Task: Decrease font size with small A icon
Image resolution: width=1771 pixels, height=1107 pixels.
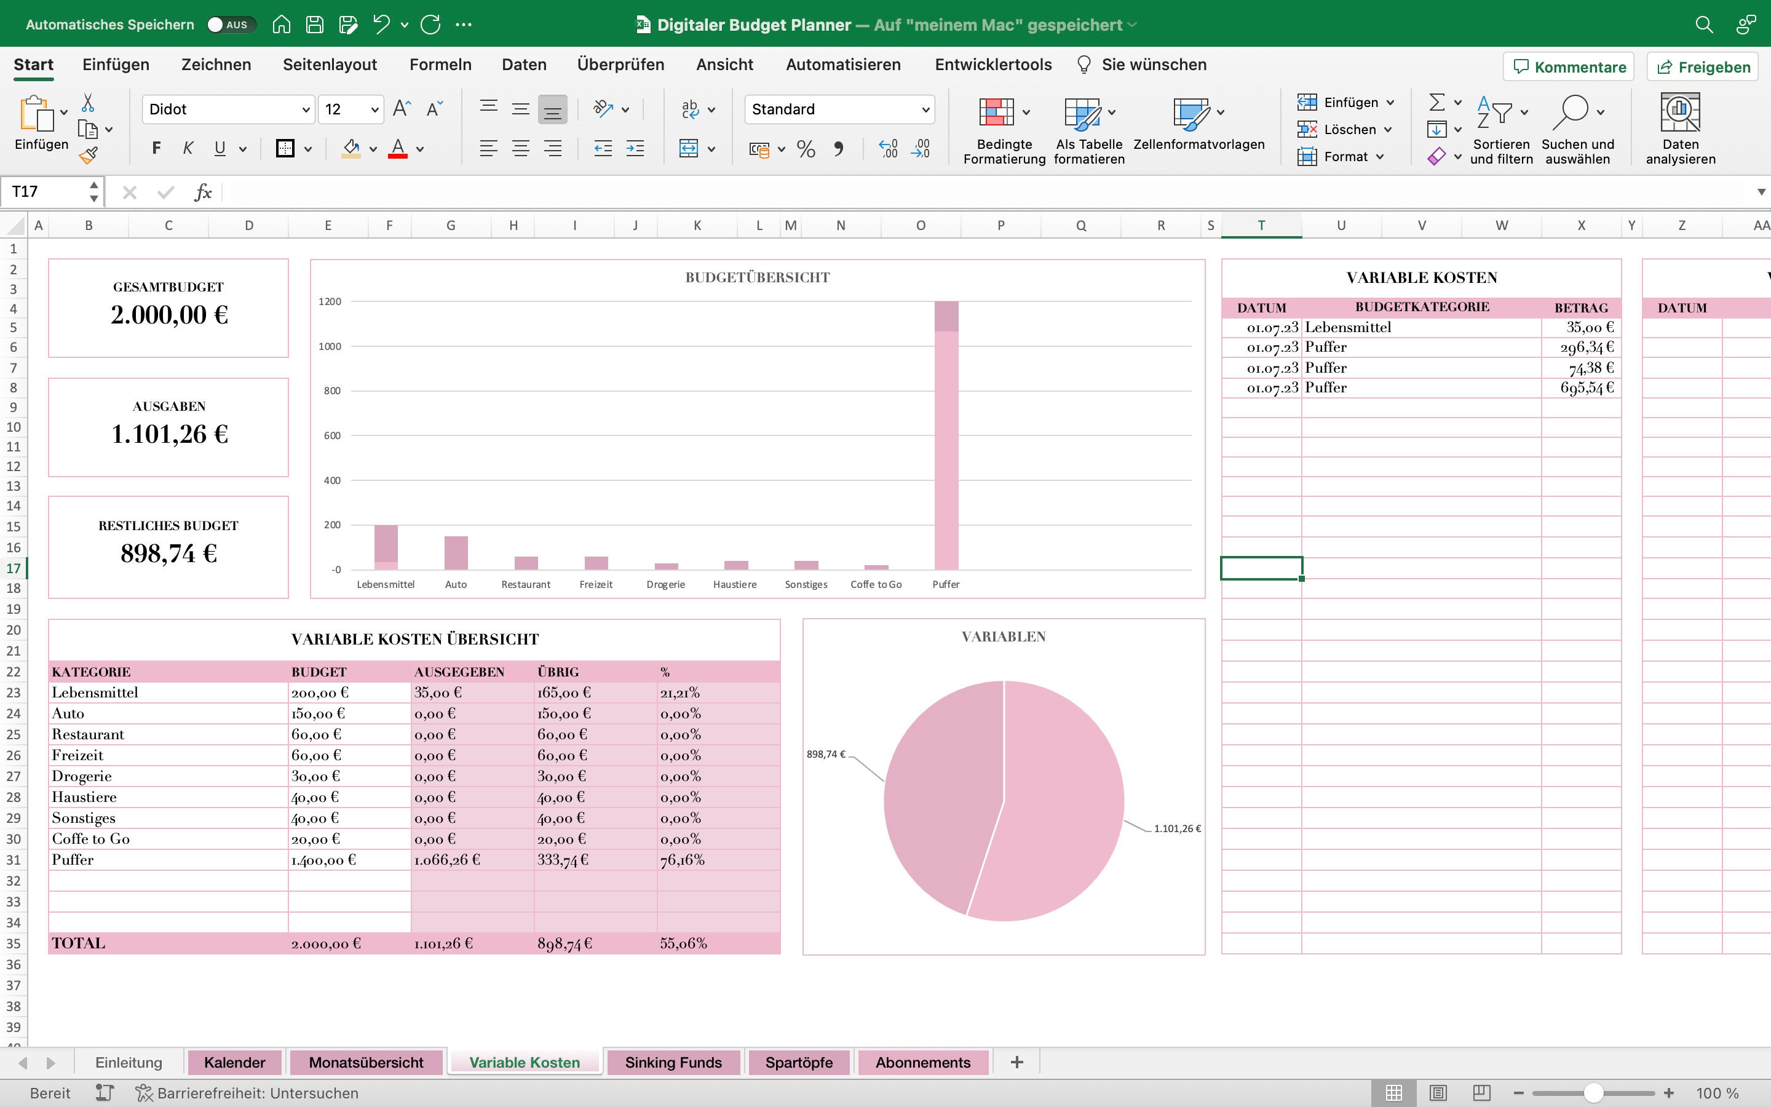Action: point(435,109)
